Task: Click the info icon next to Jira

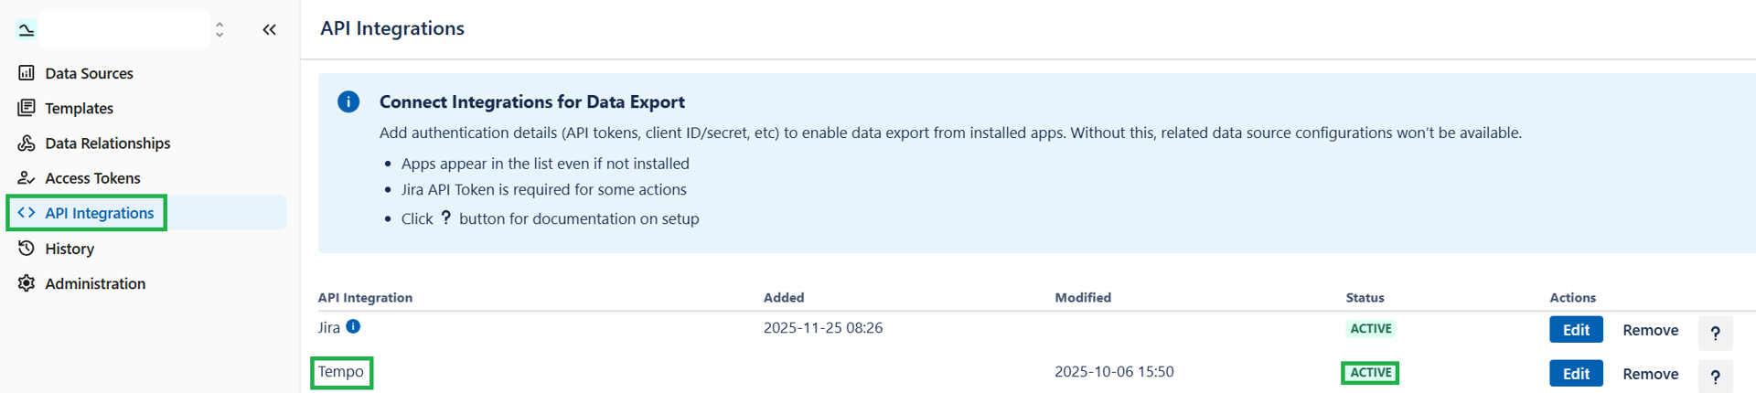Action: tap(353, 326)
